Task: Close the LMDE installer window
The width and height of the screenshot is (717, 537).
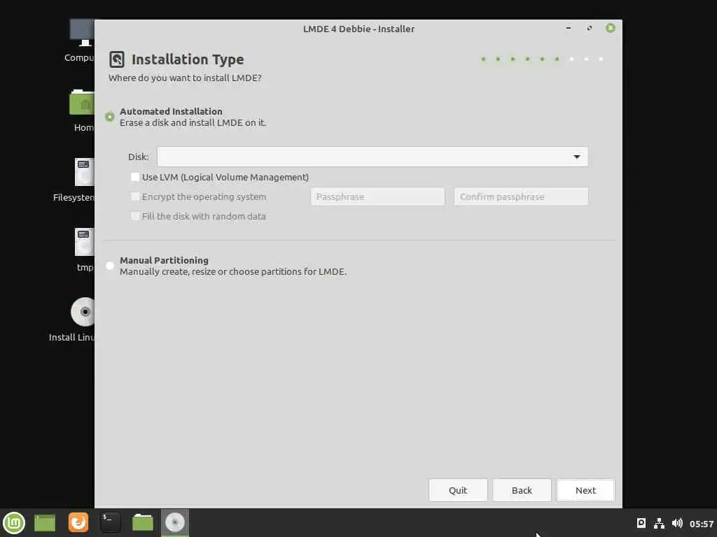Action: (x=610, y=28)
